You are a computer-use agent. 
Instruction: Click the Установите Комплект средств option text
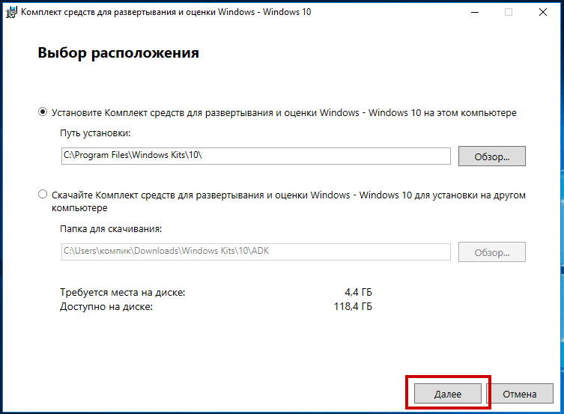(x=284, y=112)
